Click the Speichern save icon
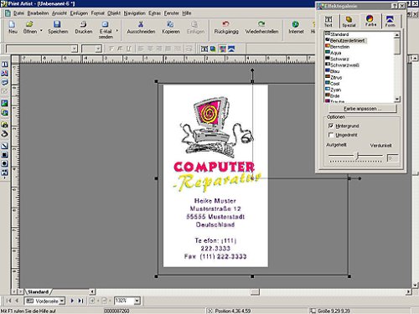This screenshot has width=419, height=314. [57, 24]
